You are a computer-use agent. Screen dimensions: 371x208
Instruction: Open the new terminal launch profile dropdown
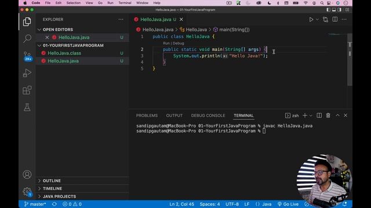tap(311, 116)
